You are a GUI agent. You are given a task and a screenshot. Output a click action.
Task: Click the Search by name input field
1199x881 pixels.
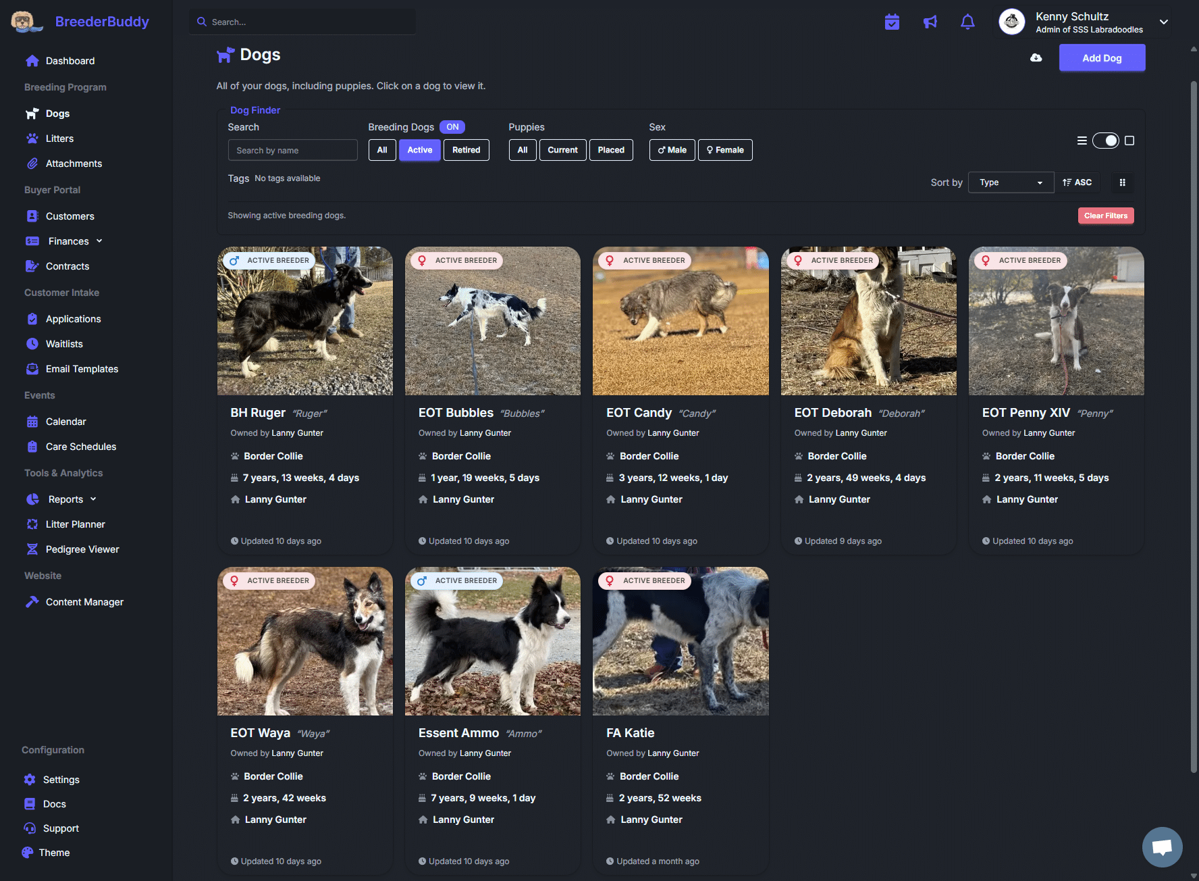tap(292, 149)
